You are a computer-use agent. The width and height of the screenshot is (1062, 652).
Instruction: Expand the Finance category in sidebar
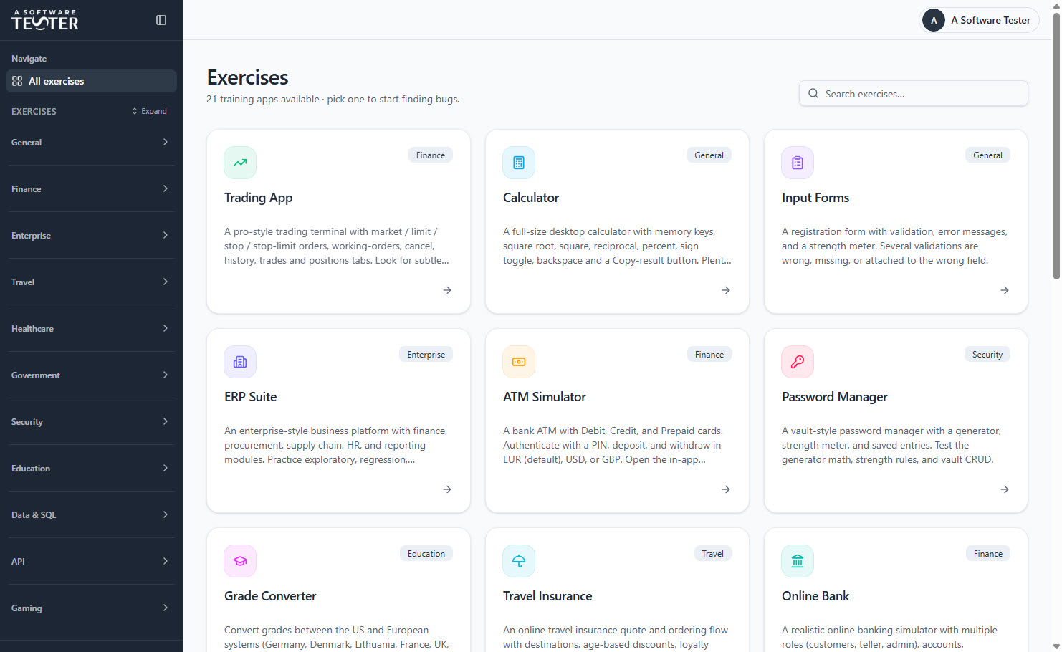(x=91, y=189)
